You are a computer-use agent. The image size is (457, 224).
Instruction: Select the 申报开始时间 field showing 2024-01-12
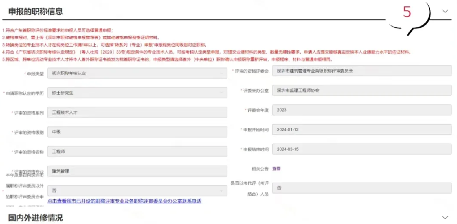(x=361, y=129)
